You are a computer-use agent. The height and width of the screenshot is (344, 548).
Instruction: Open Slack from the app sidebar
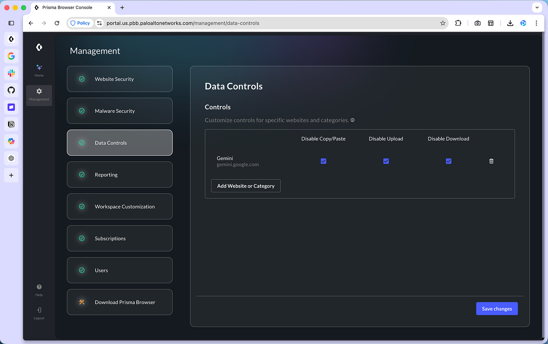tap(11, 73)
